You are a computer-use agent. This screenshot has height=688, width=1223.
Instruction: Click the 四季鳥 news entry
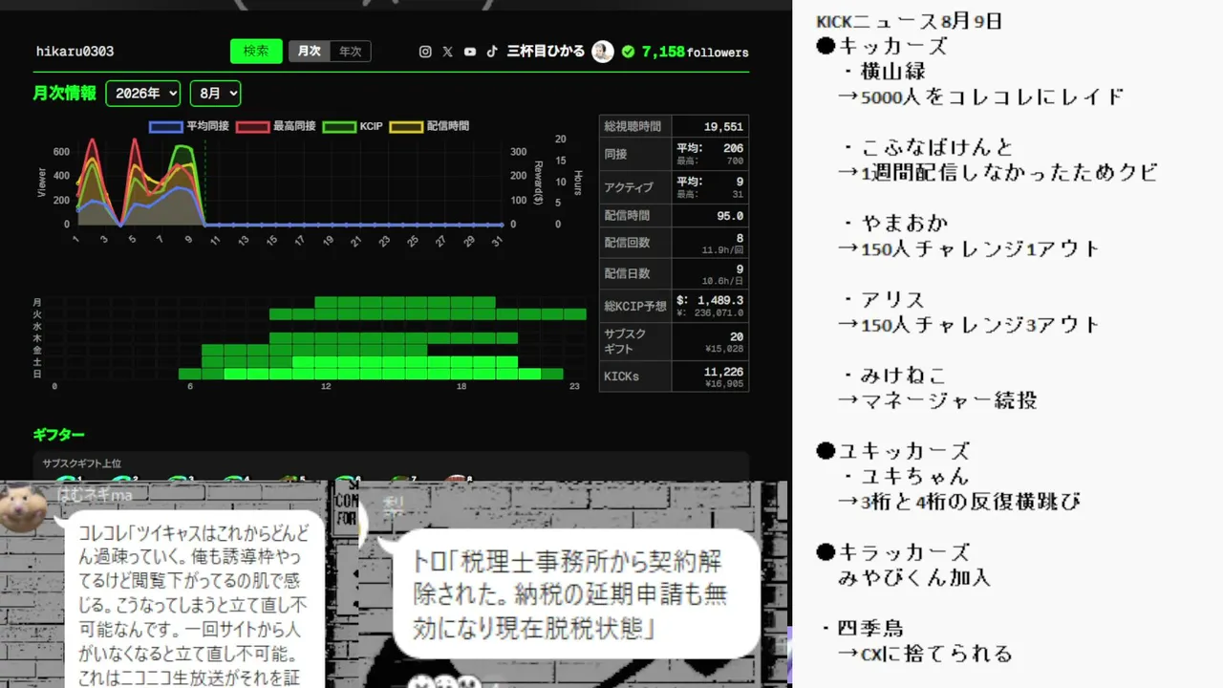(862, 629)
